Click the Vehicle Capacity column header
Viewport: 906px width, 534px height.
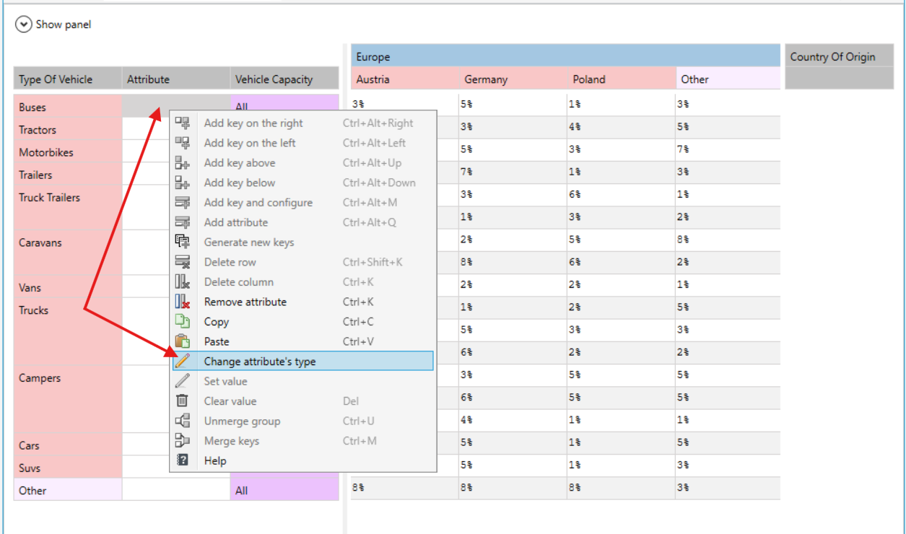[284, 79]
